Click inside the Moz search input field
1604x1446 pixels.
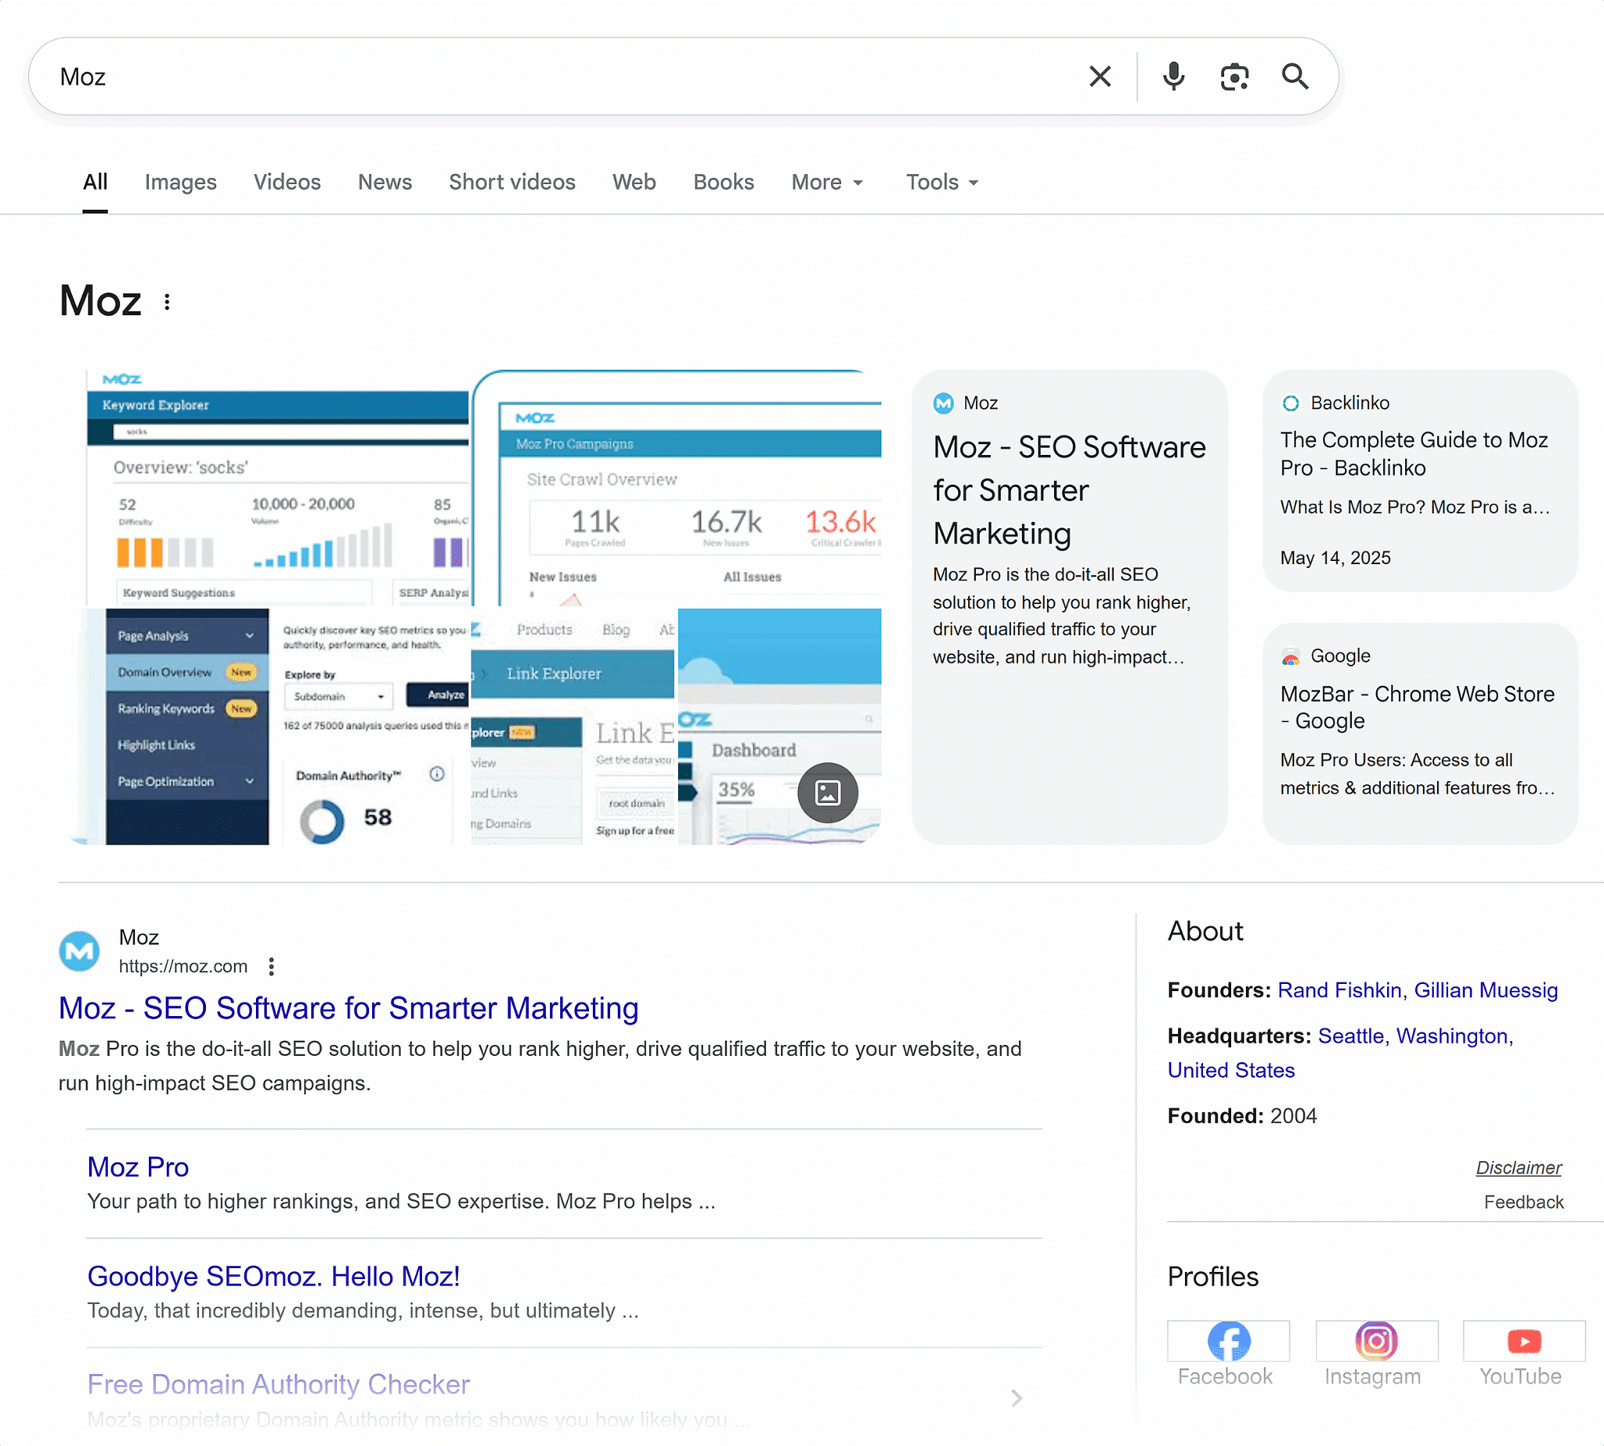[x=556, y=76]
